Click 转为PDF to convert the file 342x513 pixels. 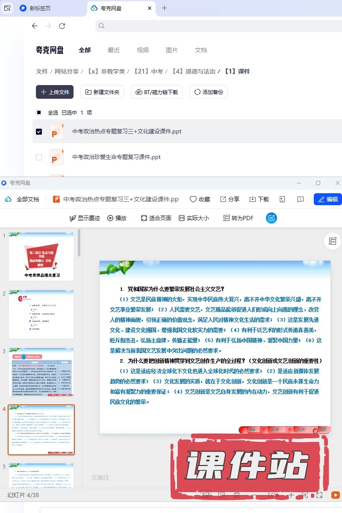tap(239, 218)
